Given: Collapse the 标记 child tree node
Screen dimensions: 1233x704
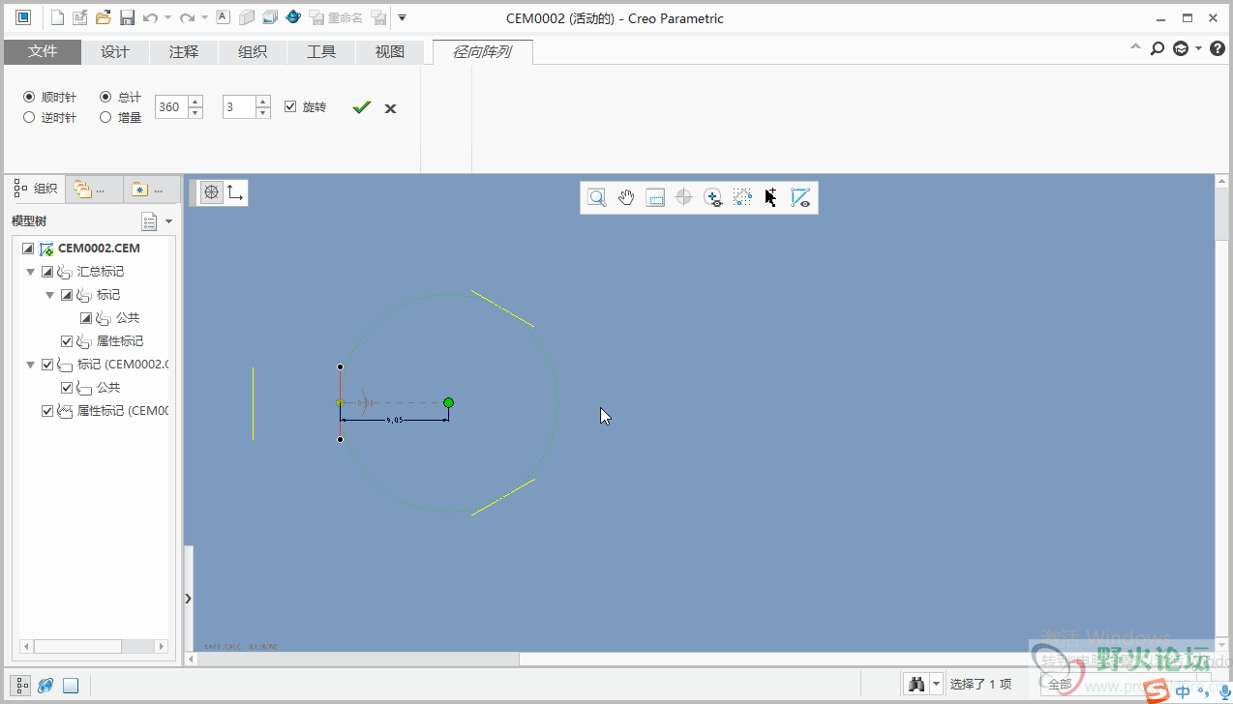Looking at the screenshot, I should 50,295.
